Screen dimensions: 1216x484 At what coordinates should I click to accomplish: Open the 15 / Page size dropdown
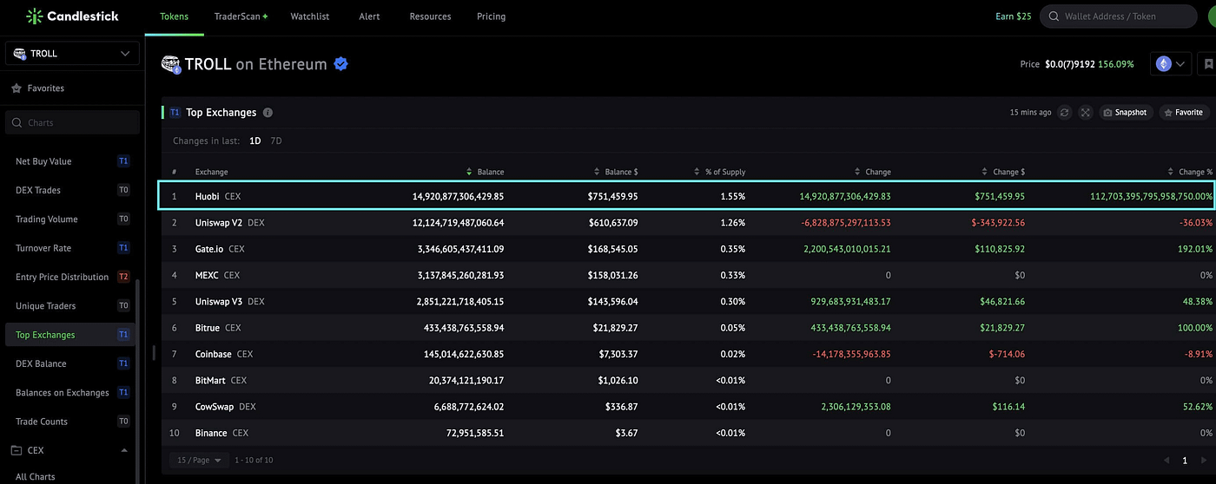click(198, 461)
